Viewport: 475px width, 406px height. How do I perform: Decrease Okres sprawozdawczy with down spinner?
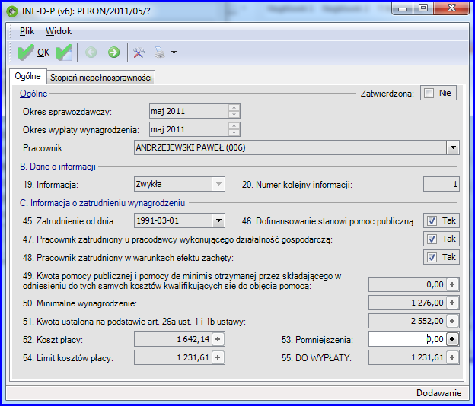click(234, 115)
